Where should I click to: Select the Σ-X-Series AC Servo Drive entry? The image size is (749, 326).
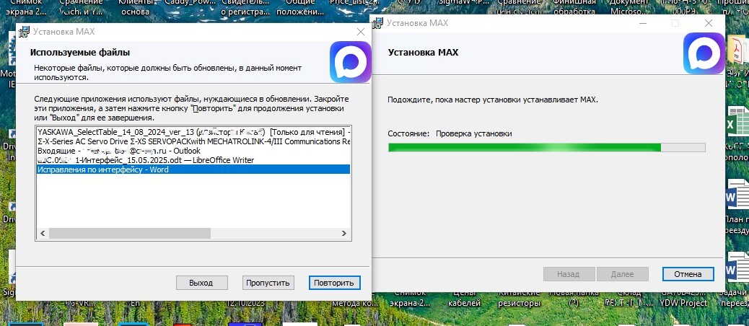(x=193, y=141)
